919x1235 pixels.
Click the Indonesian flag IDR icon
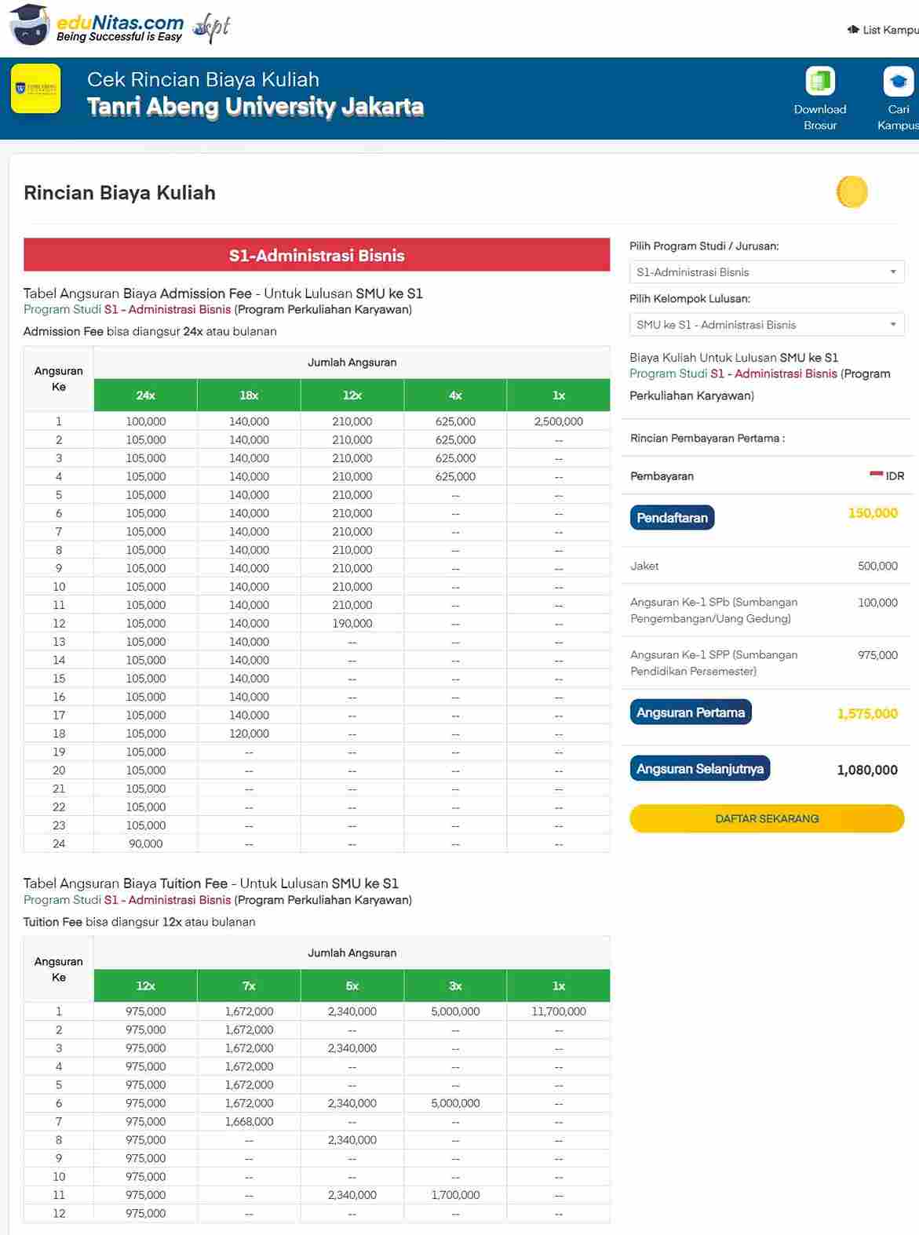876,475
